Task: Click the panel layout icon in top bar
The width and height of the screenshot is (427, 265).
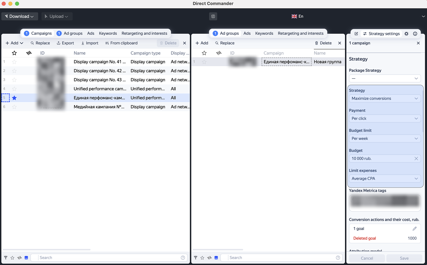Action: (x=213, y=16)
